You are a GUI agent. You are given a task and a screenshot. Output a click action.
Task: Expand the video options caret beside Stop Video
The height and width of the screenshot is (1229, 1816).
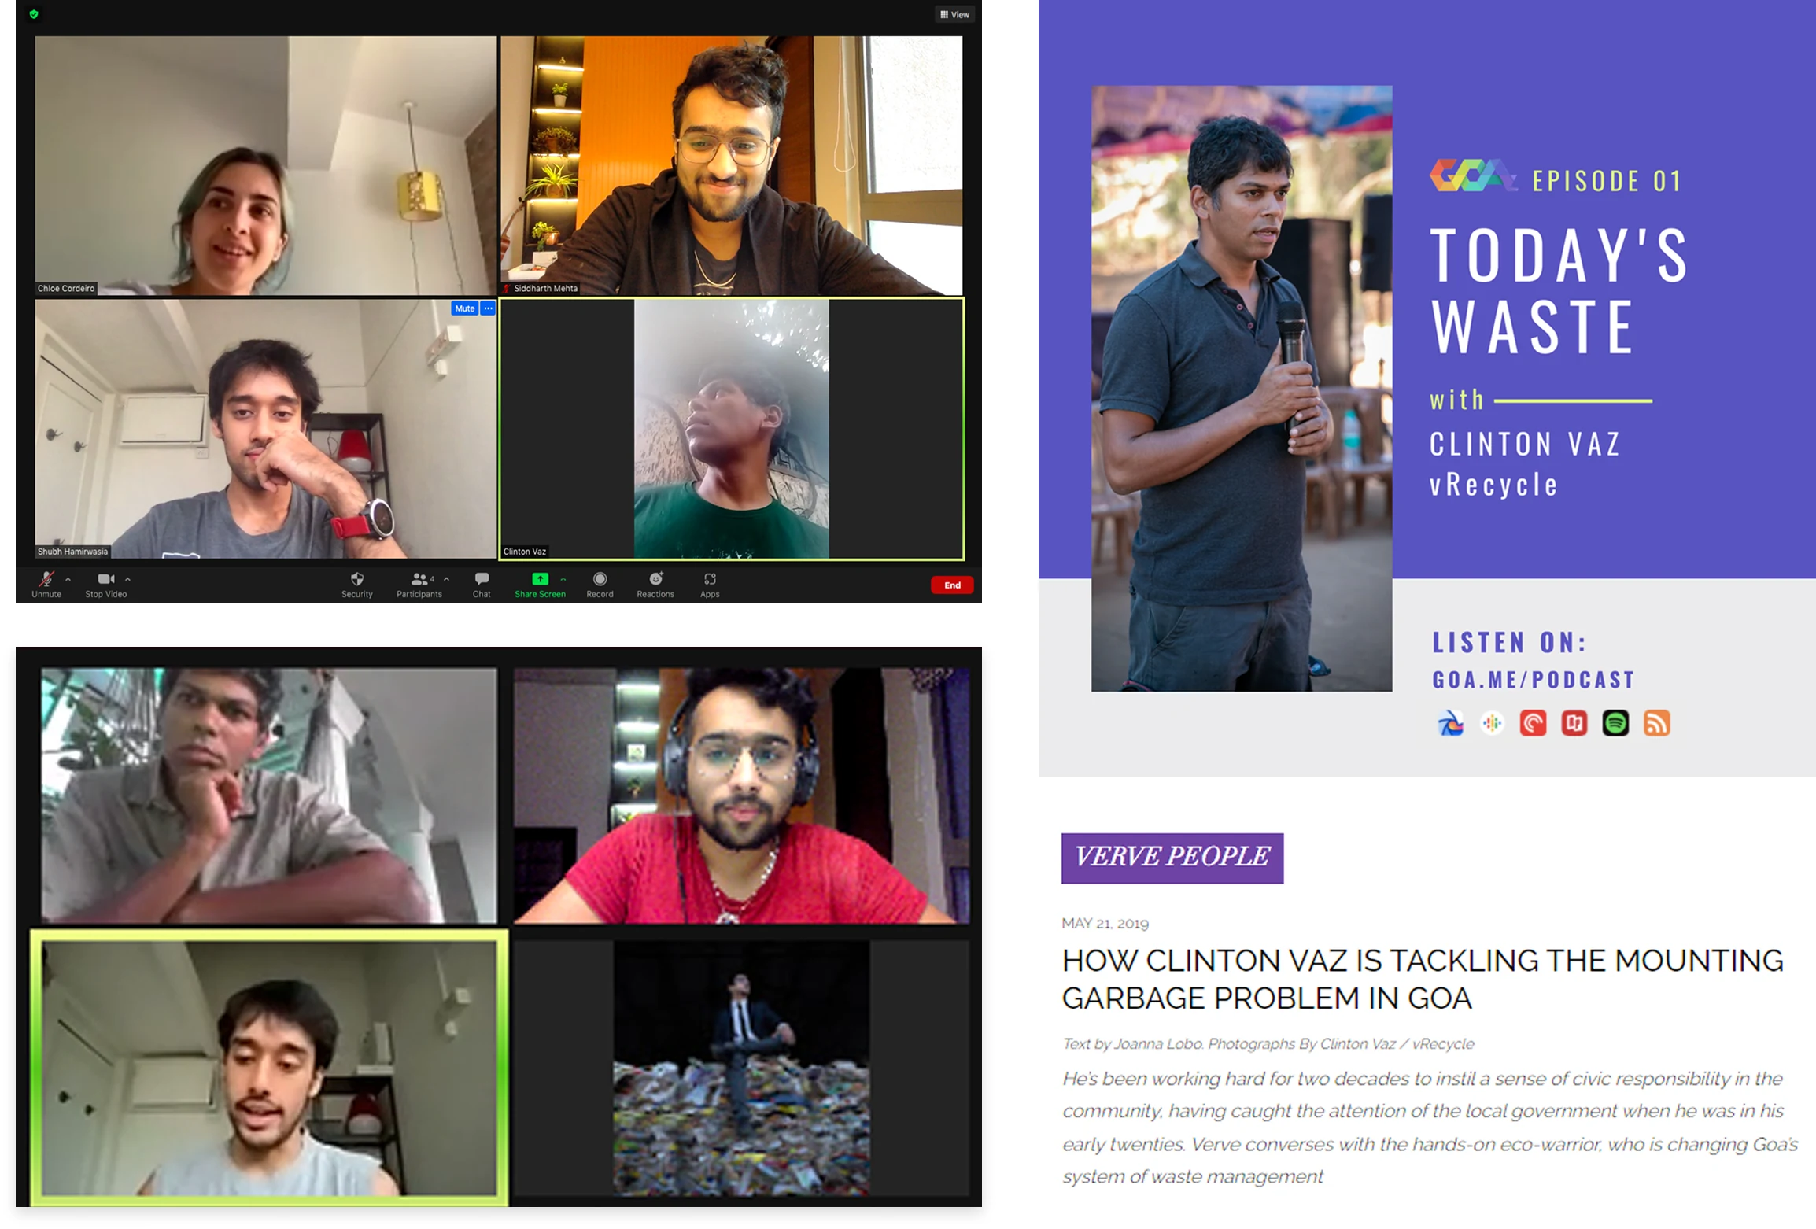pyautogui.click(x=127, y=579)
